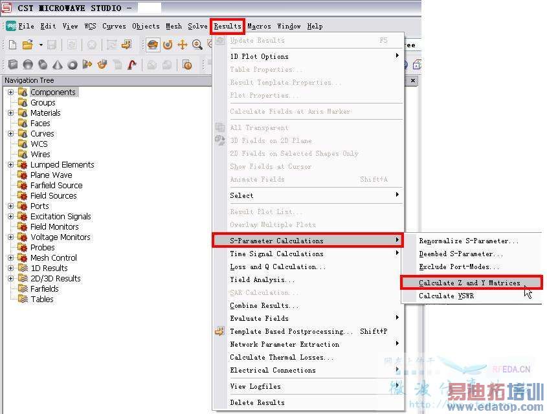This screenshot has height=414, width=547.
Task: Open the Macros menu
Action: coord(259,26)
